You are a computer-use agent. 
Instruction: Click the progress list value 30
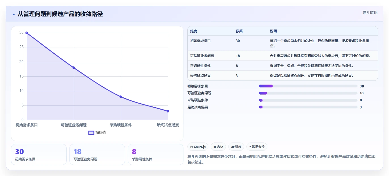(362, 86)
